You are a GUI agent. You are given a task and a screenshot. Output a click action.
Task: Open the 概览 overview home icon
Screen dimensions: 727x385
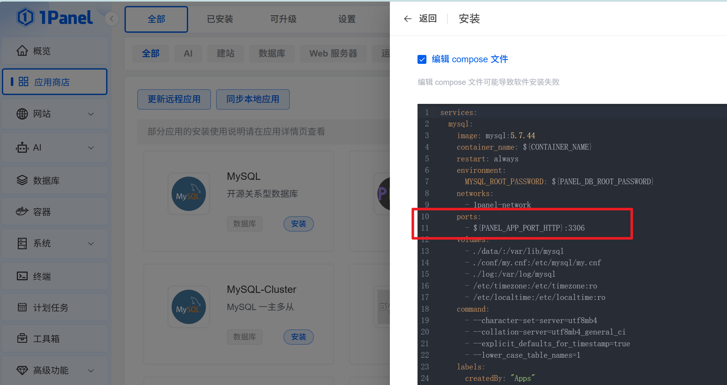tap(22, 51)
